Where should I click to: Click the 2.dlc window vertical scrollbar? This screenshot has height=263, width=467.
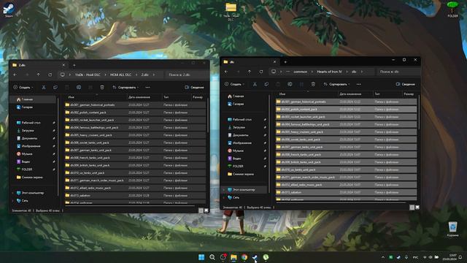tap(207, 116)
